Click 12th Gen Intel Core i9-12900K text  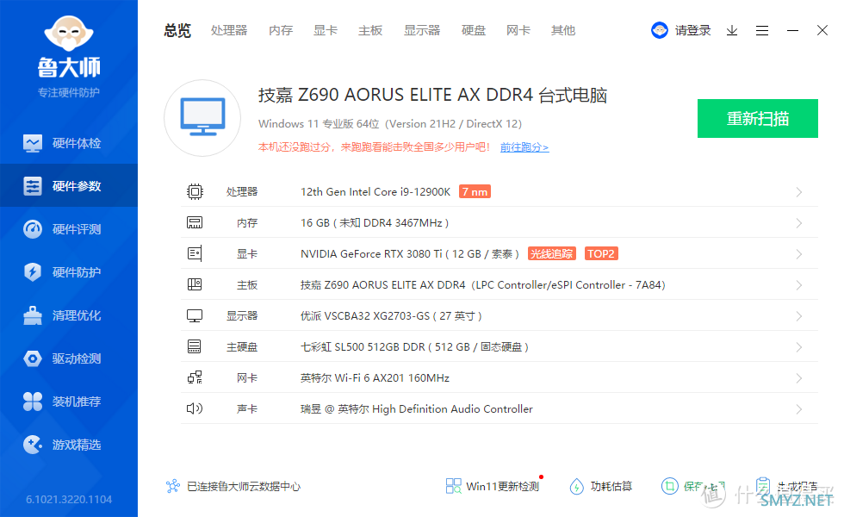tap(375, 191)
